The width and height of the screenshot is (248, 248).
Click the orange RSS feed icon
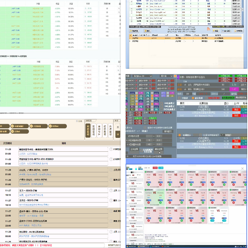click(x=208, y=29)
